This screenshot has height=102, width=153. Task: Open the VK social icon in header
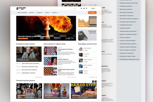pyautogui.click(x=81, y=8)
